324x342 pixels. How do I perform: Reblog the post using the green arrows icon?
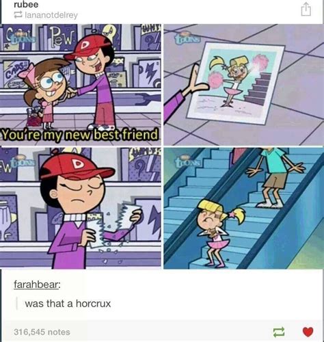click(x=279, y=332)
